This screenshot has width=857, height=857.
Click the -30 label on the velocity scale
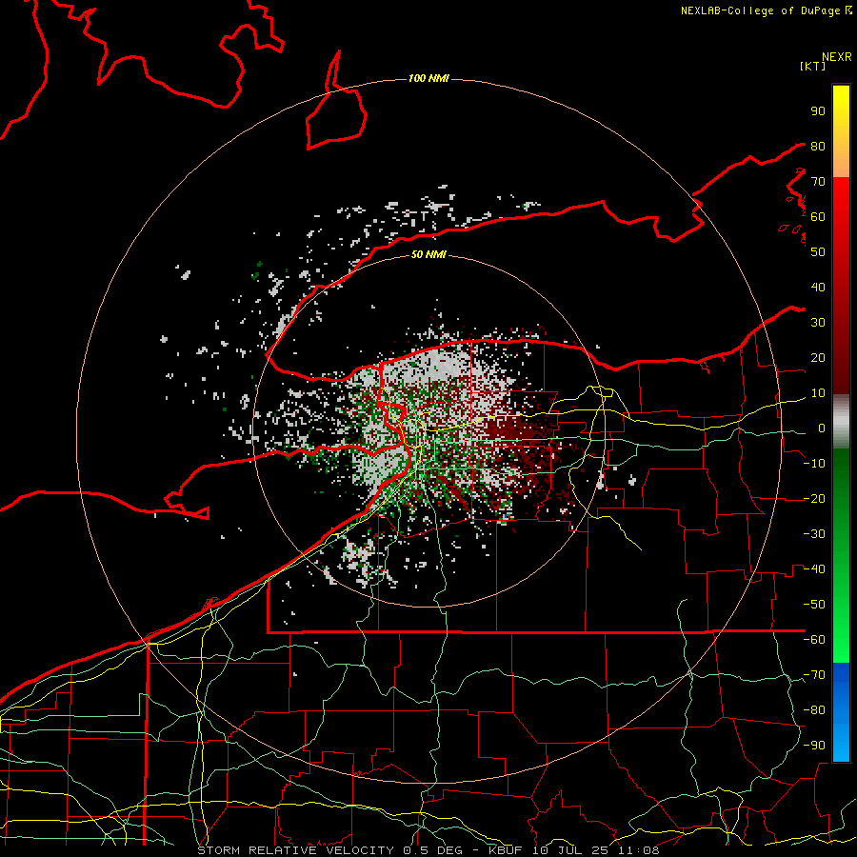(x=814, y=534)
